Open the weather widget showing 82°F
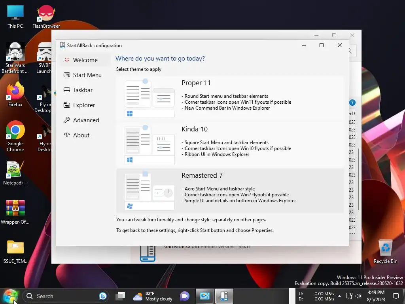 [153, 296]
